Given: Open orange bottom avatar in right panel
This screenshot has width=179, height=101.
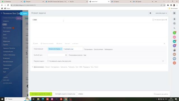Looking at the screenshot, I should [x=174, y=63].
